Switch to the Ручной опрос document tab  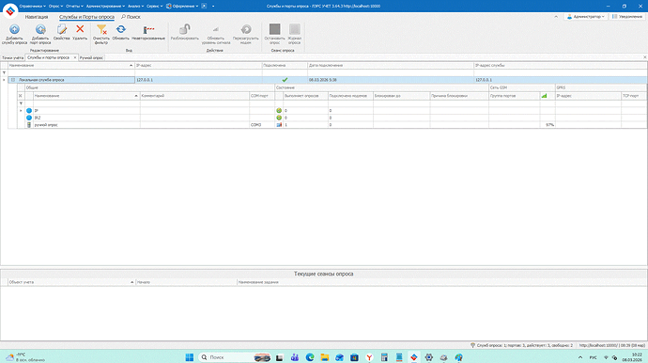(91, 58)
